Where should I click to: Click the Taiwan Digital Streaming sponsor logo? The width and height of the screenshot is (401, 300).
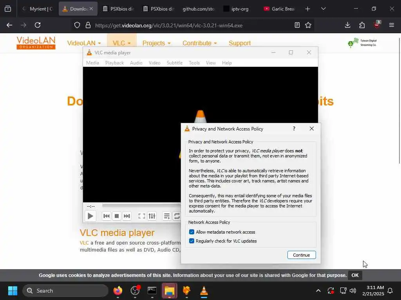(x=362, y=43)
